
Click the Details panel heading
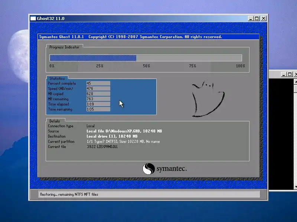pos(55,121)
